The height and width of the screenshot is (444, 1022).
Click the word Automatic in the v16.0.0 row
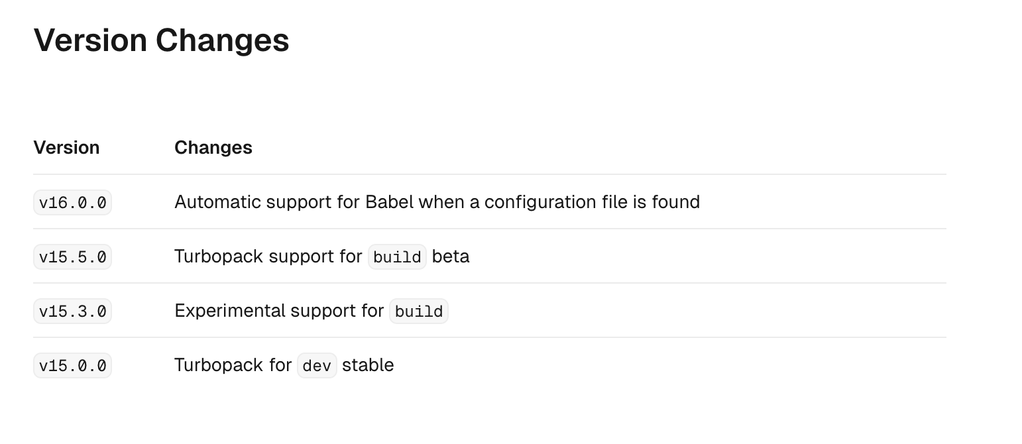[x=213, y=202]
